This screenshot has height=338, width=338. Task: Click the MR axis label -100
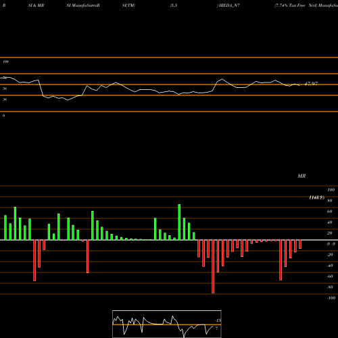click(x=331, y=298)
